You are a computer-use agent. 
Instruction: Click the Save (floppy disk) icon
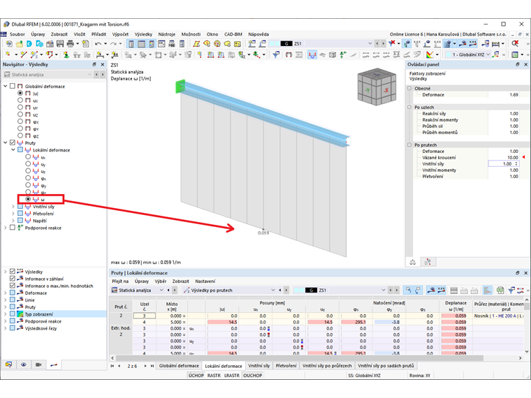[60, 44]
